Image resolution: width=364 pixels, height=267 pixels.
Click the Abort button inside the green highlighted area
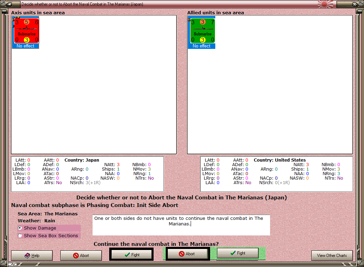(187, 254)
